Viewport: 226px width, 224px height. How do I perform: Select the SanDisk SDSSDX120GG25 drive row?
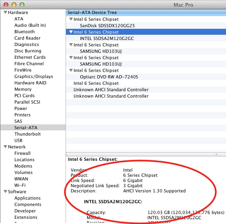(146, 26)
